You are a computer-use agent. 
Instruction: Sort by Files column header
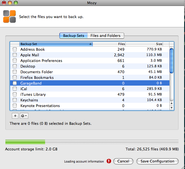tap(109, 44)
